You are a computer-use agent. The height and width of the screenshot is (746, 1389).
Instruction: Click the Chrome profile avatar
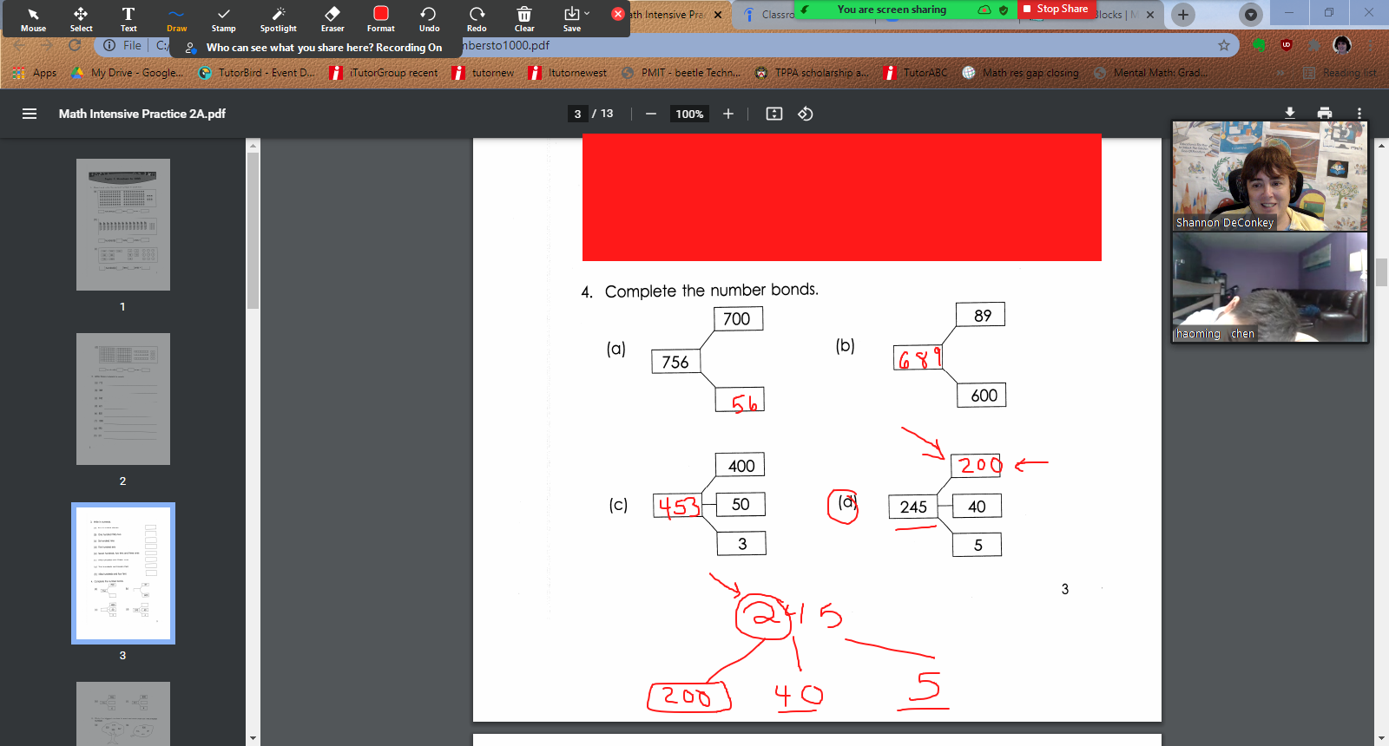1342,45
